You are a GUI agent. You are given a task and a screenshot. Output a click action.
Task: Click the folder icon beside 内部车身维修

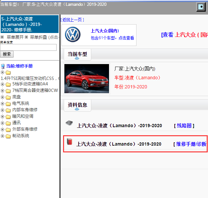click(x=8, y=110)
